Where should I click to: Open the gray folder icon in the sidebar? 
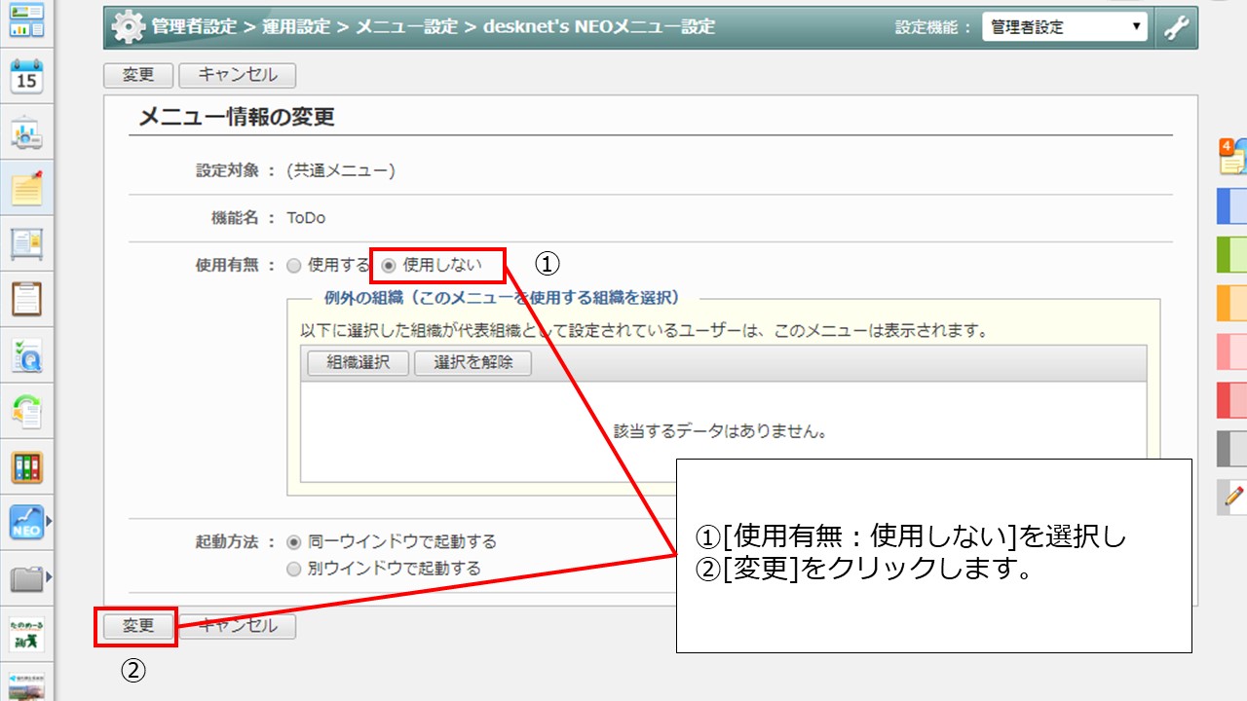pos(26,580)
